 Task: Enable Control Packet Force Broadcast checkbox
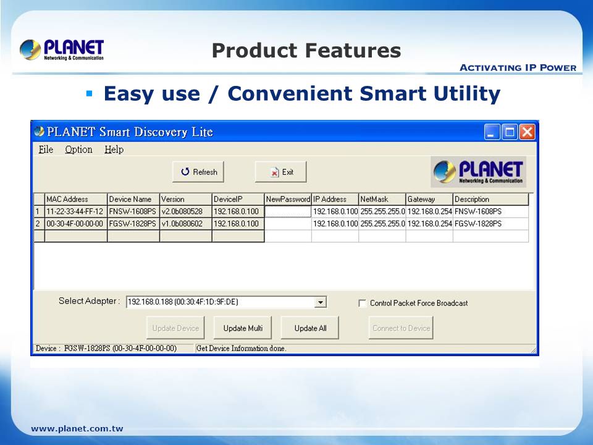point(363,303)
